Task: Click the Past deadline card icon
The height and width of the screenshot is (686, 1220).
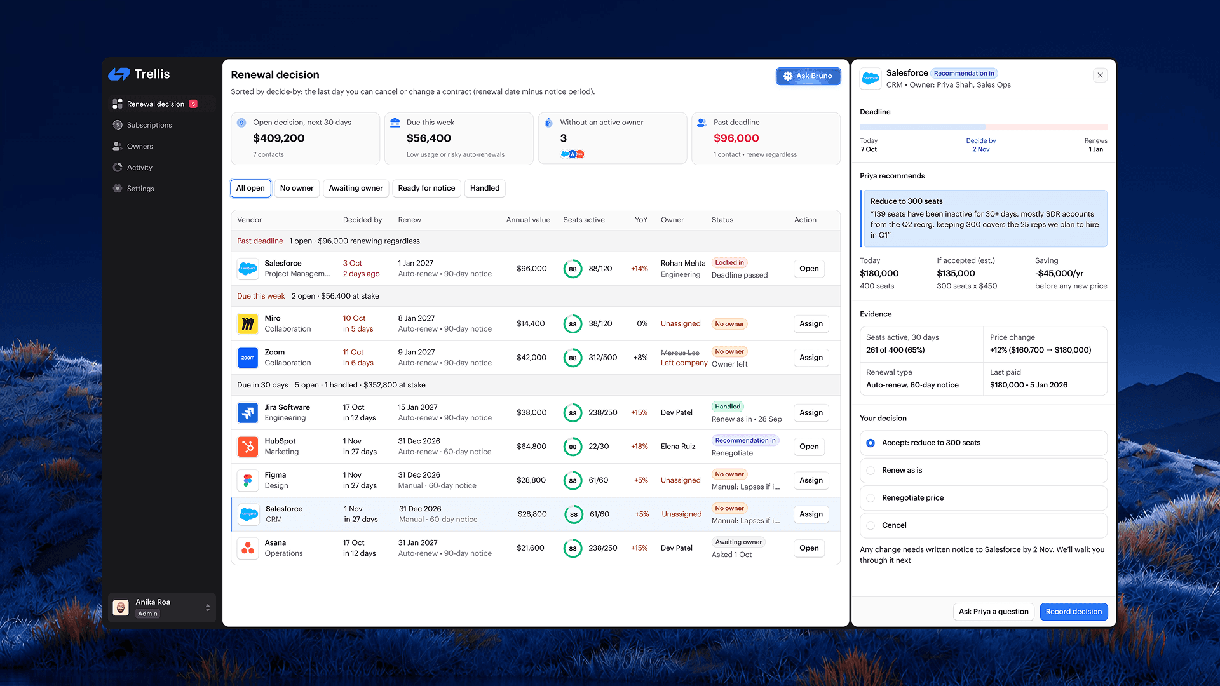Action: click(x=702, y=123)
